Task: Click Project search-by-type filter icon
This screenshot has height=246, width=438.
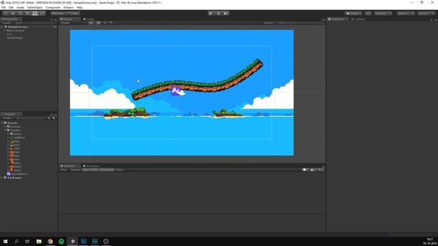Action: (x=49, y=118)
